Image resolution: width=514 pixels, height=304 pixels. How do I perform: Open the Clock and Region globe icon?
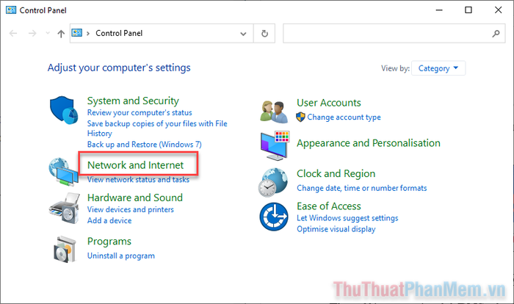(x=273, y=182)
